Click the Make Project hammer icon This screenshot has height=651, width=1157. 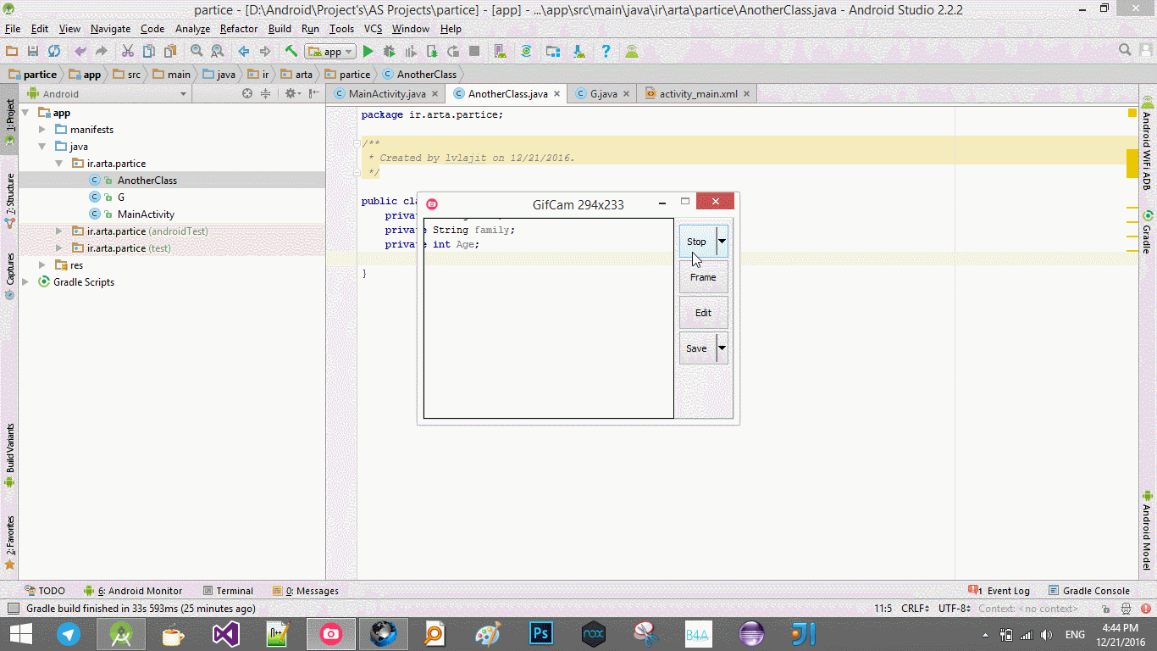click(x=291, y=52)
